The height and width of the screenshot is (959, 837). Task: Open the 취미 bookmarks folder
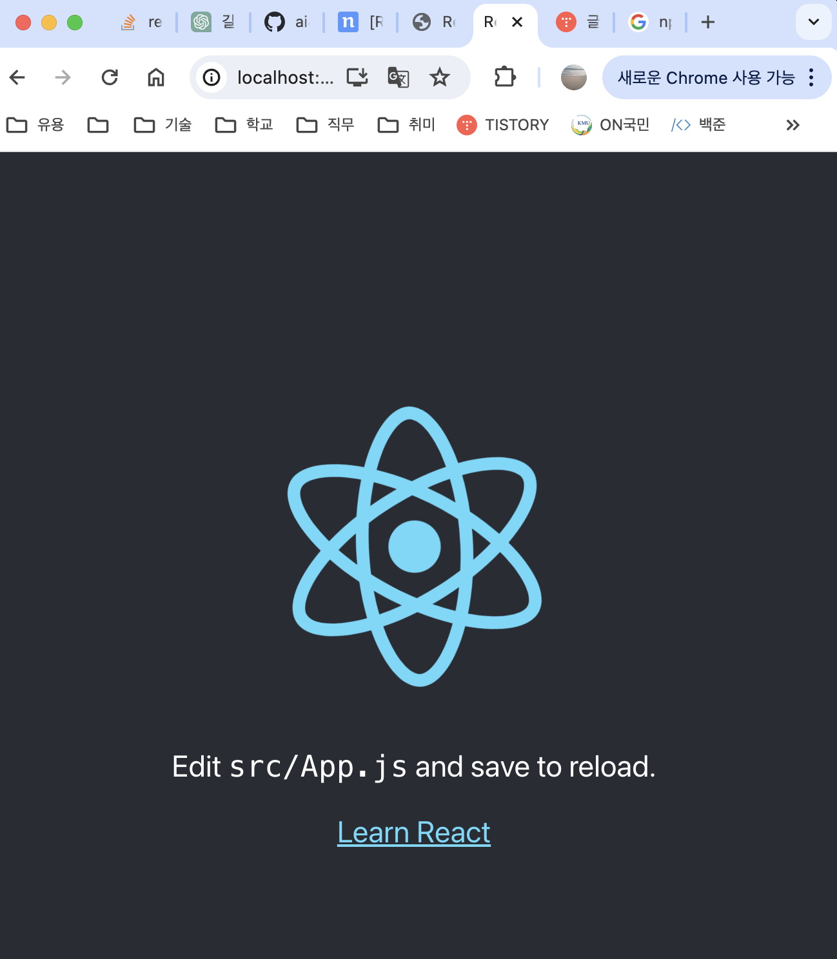407,124
